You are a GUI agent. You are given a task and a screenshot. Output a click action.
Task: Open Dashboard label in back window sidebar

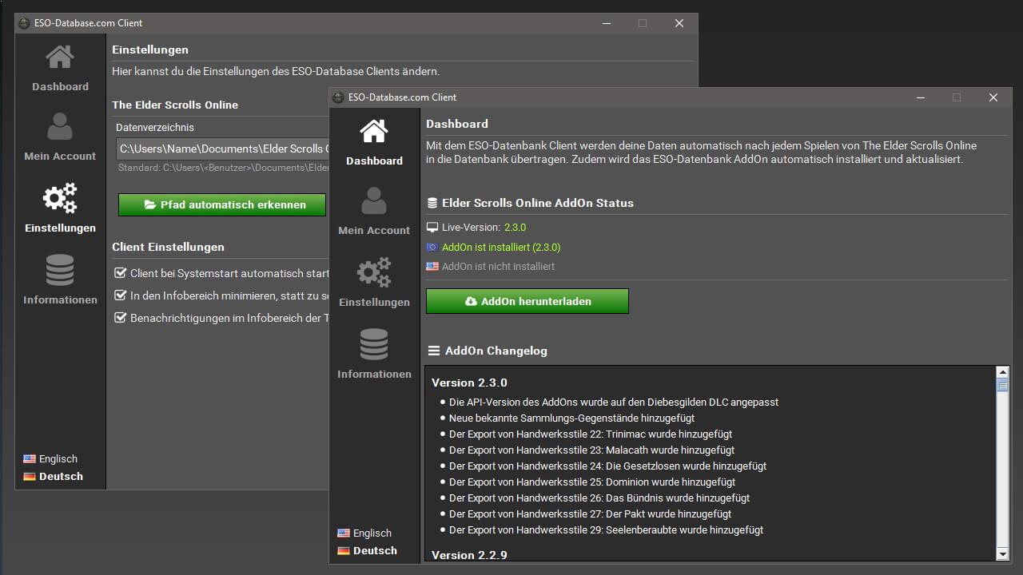pos(60,87)
